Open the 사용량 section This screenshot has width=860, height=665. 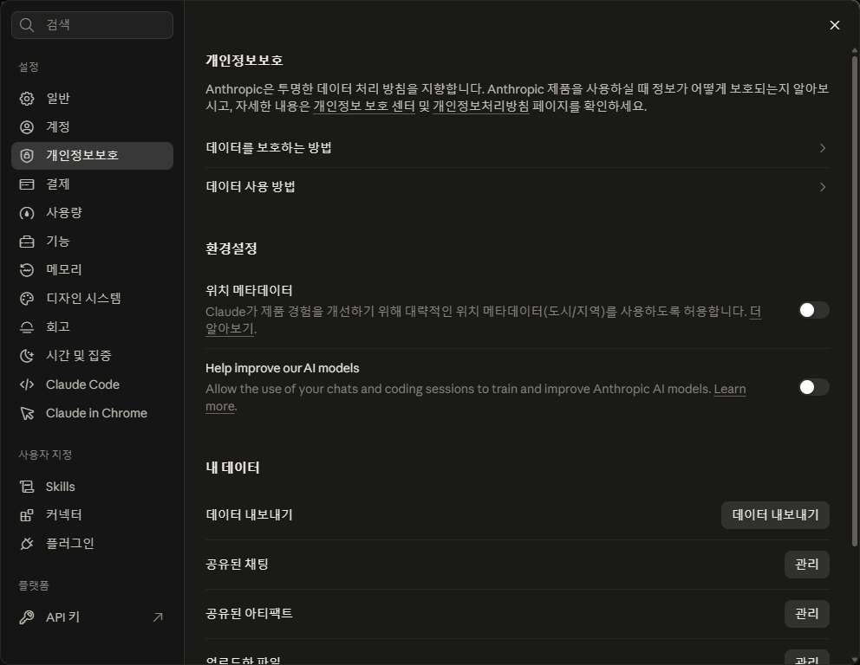point(92,212)
